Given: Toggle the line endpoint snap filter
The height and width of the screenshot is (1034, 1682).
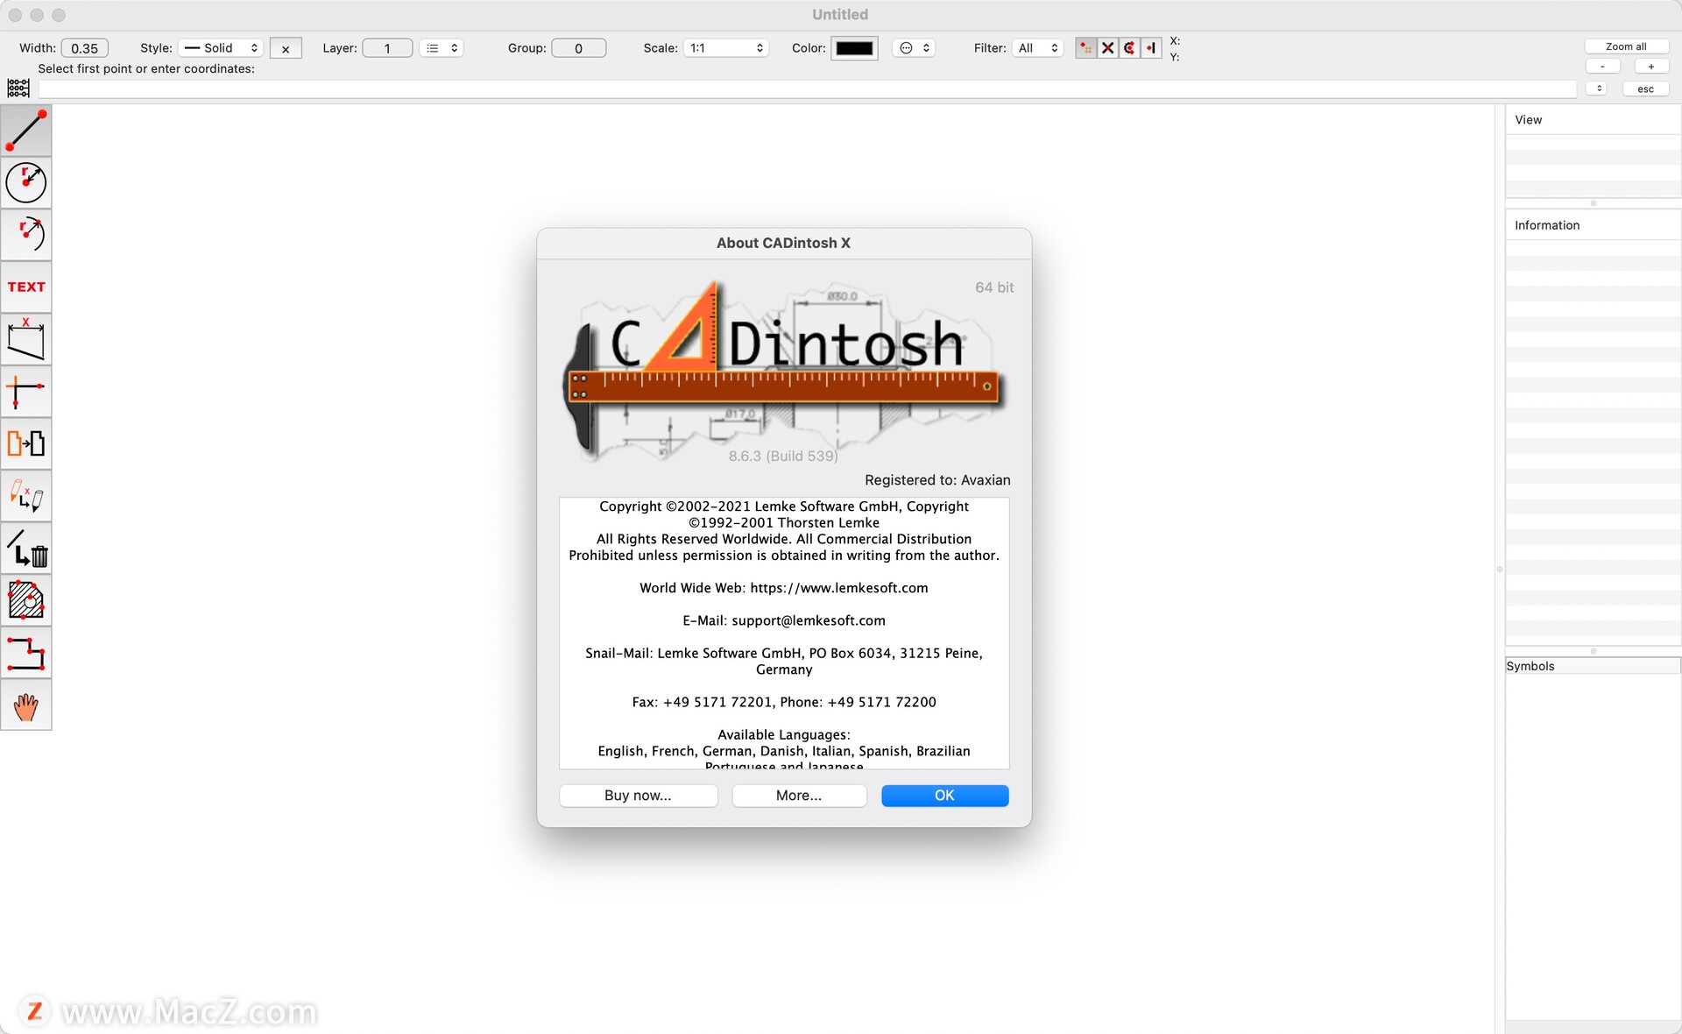Looking at the screenshot, I should pos(1151,48).
